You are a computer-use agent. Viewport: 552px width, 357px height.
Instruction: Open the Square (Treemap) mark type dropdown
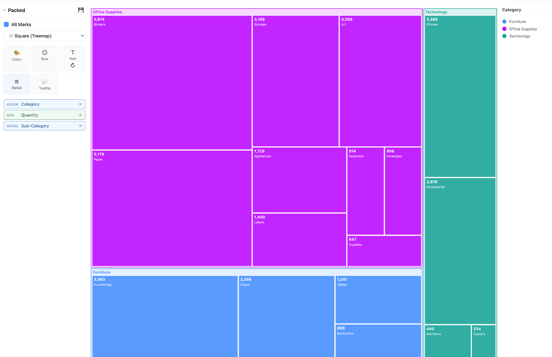tap(45, 36)
